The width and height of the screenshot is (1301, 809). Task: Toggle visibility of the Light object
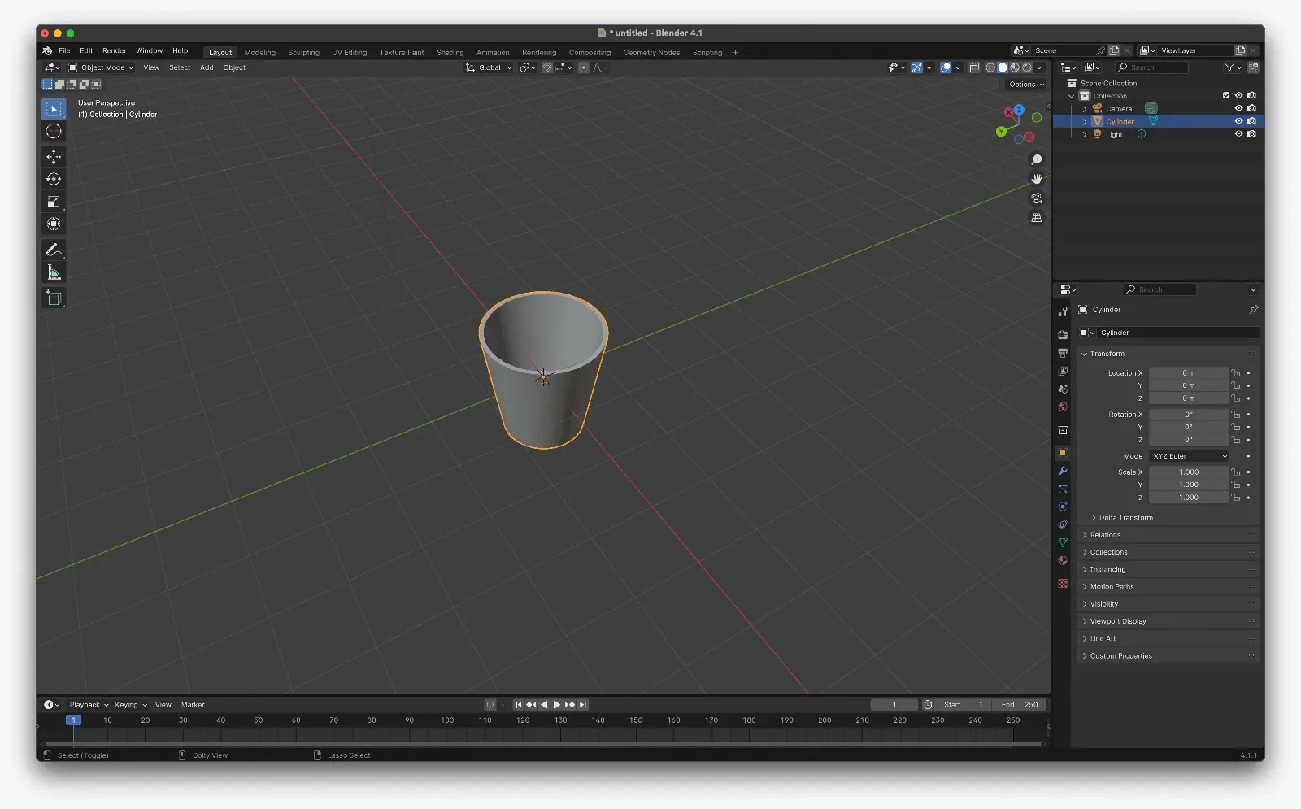click(x=1238, y=134)
